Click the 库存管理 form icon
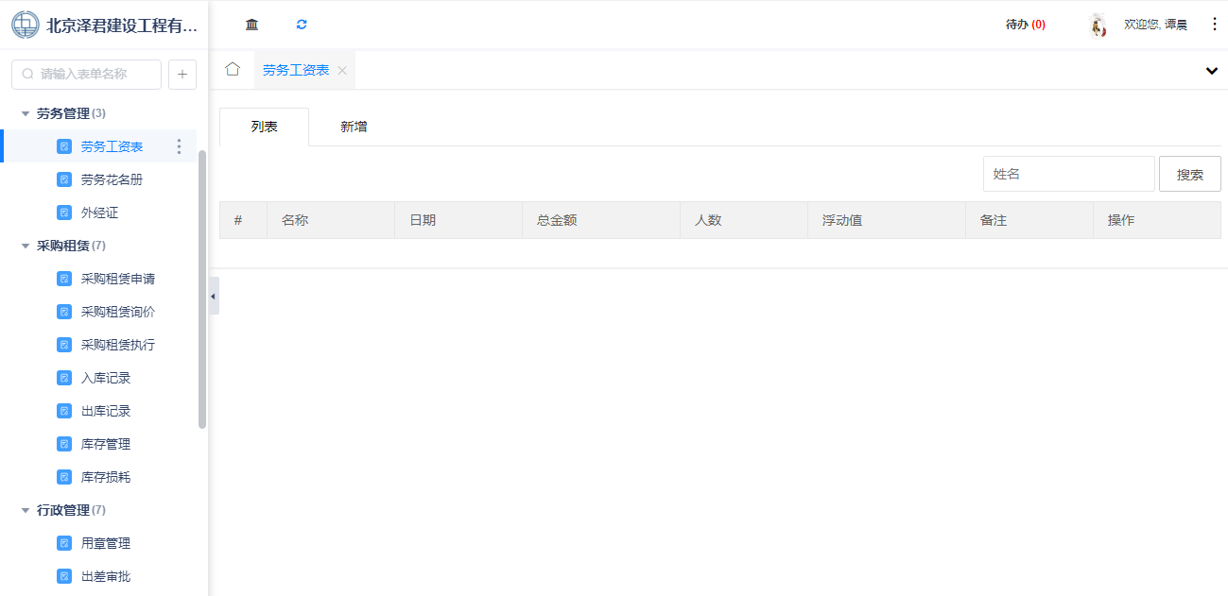Viewport: 1228px width, 596px height. point(64,444)
